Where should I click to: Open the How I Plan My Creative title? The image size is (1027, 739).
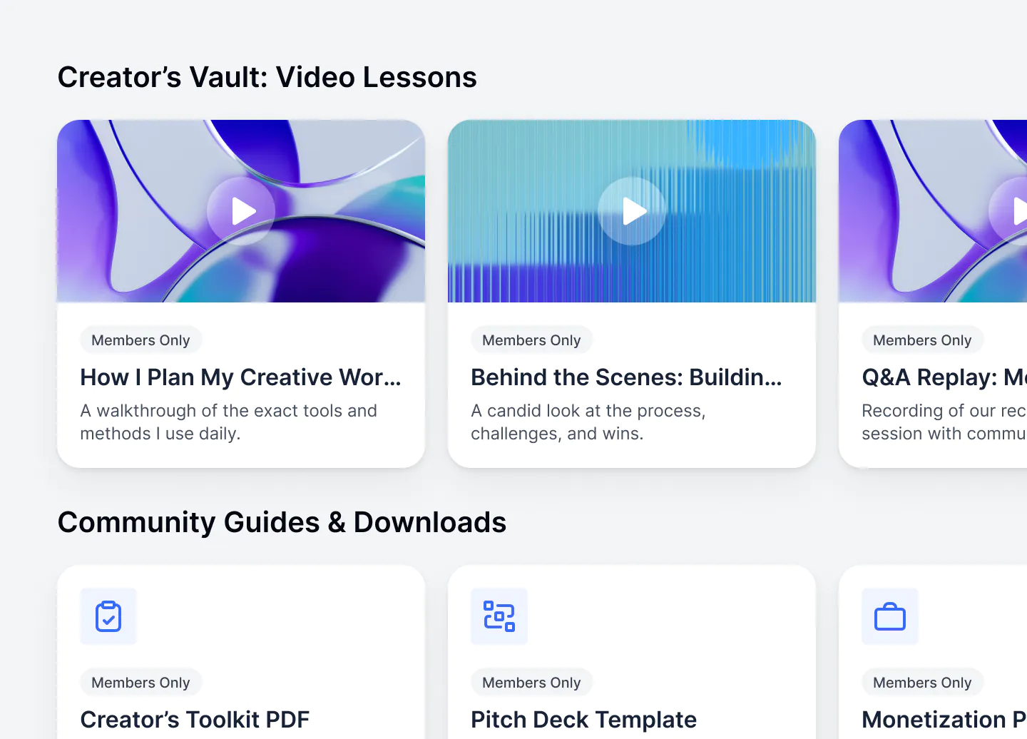(x=241, y=377)
